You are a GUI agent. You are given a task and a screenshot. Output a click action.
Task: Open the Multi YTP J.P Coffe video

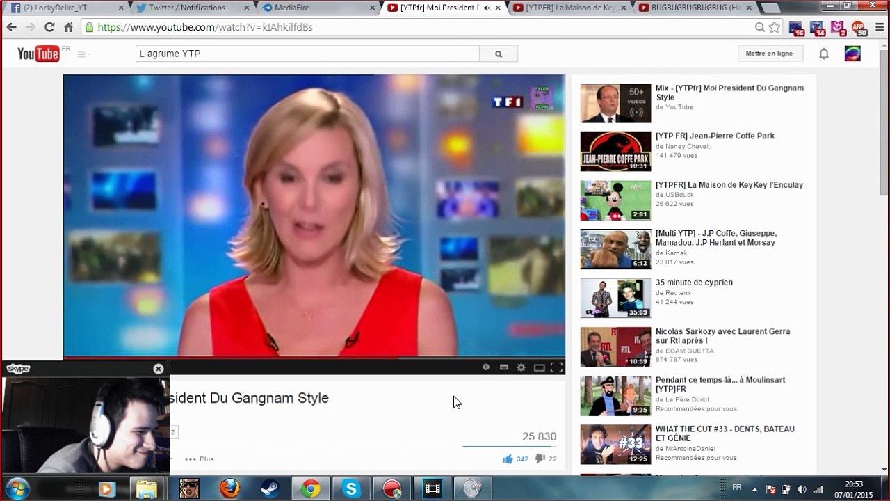tap(716, 238)
